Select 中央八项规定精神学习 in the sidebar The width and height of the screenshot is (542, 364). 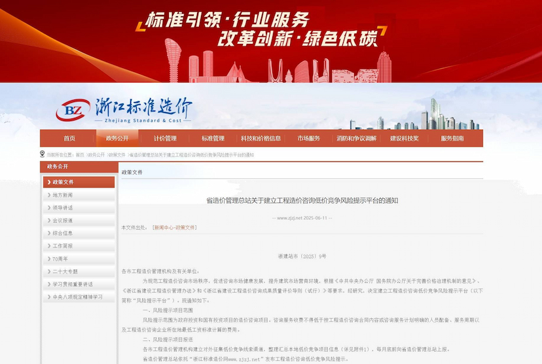[x=79, y=297]
